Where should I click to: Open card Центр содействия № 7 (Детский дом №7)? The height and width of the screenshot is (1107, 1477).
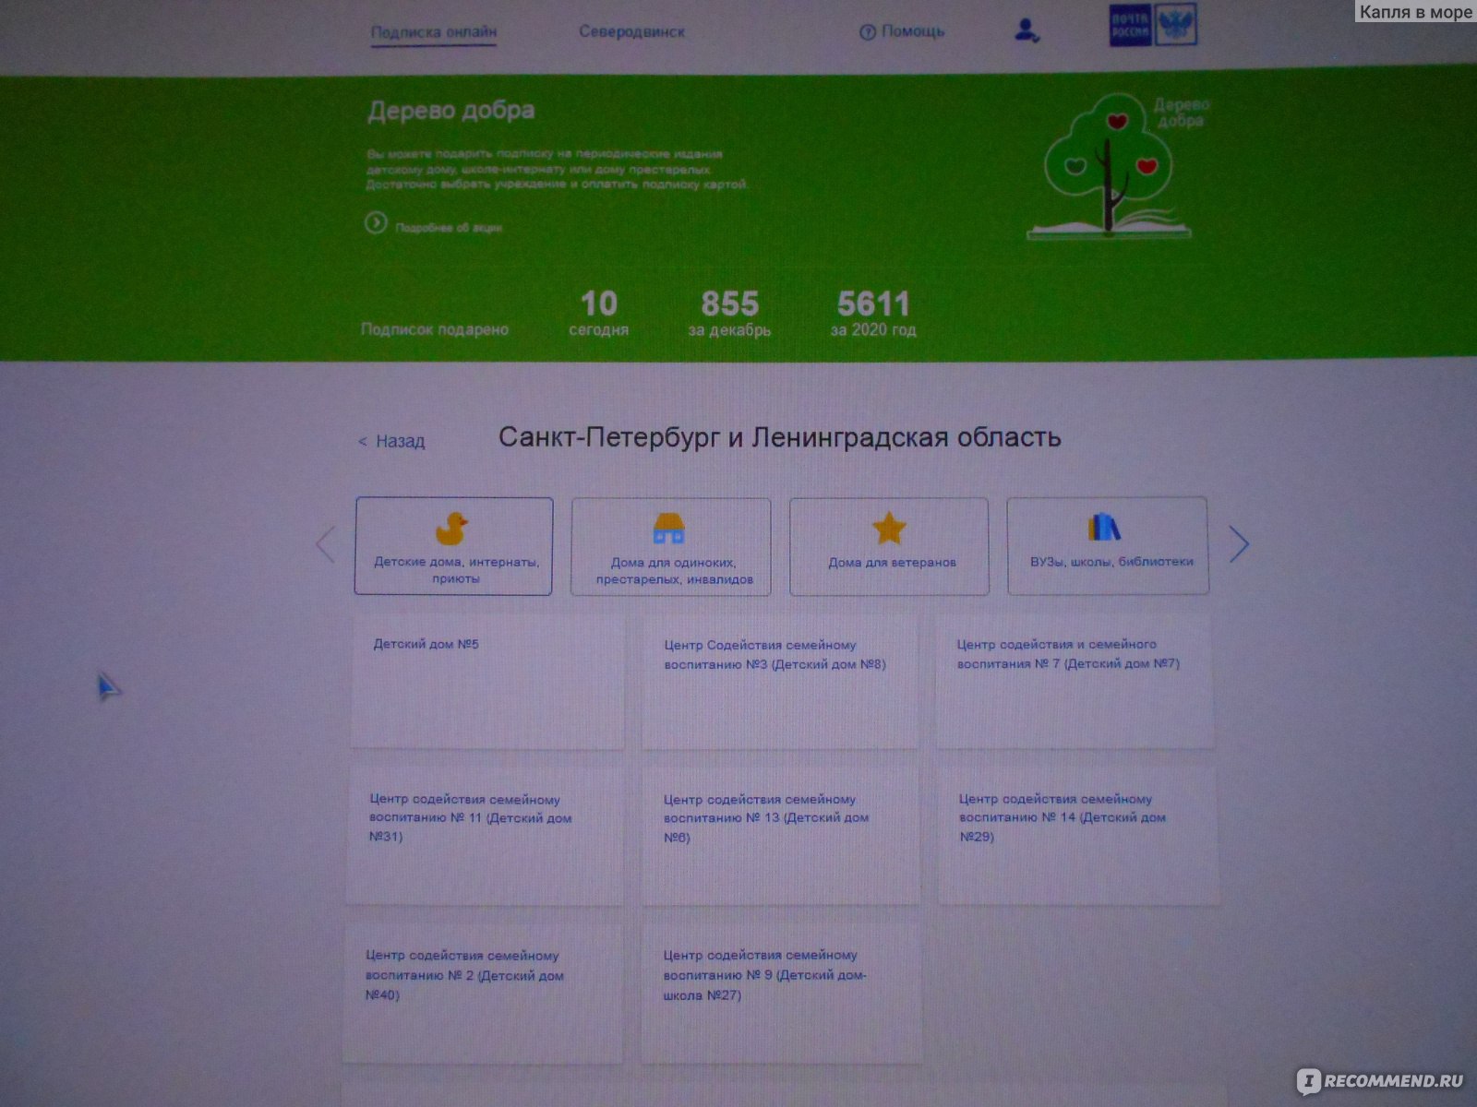1075,681
